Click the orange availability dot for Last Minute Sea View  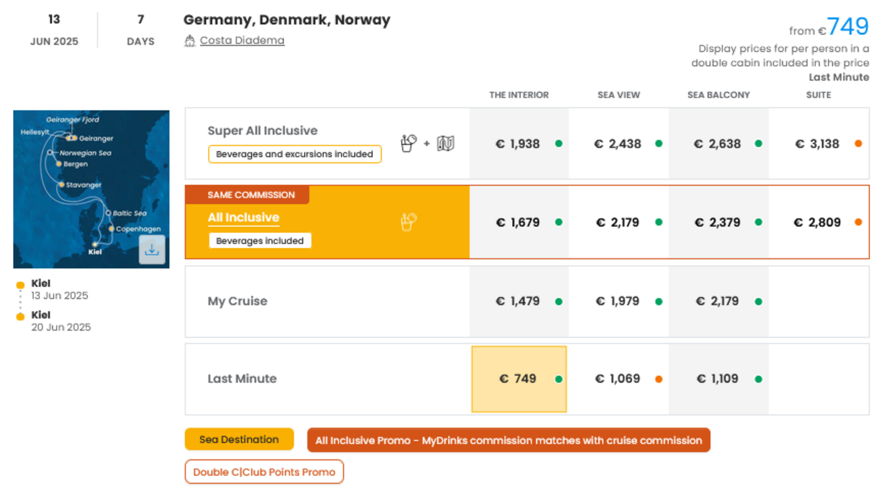point(658,379)
